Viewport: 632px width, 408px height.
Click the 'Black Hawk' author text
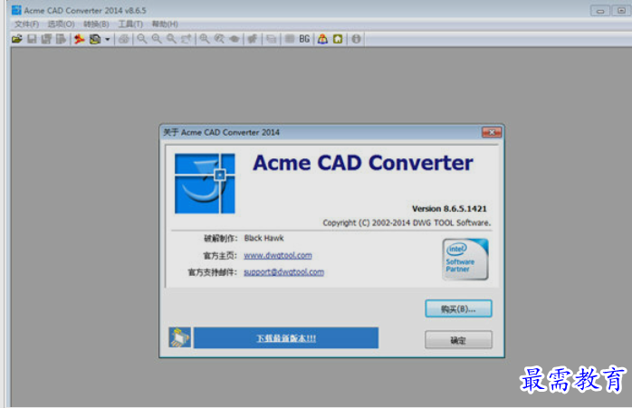[x=264, y=238]
